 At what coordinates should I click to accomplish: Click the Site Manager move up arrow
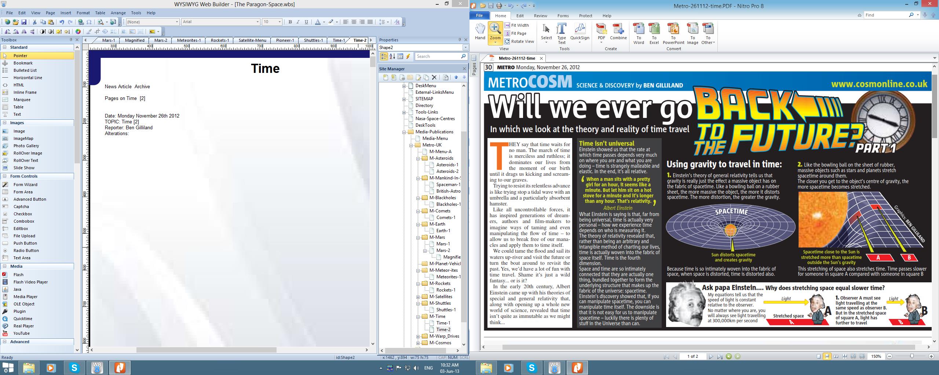456,77
